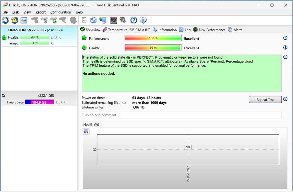Viewport: 293px width, 192px height.
Task: Open the View menu
Action: tap(27, 12)
